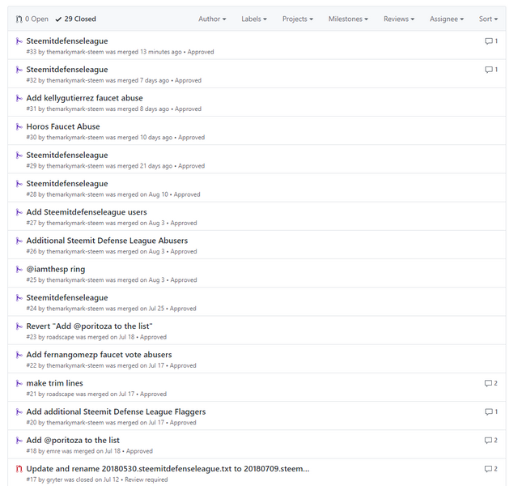The height and width of the screenshot is (486, 518).
Task: Click author roadscape on pull request #21
Action: click(60, 394)
